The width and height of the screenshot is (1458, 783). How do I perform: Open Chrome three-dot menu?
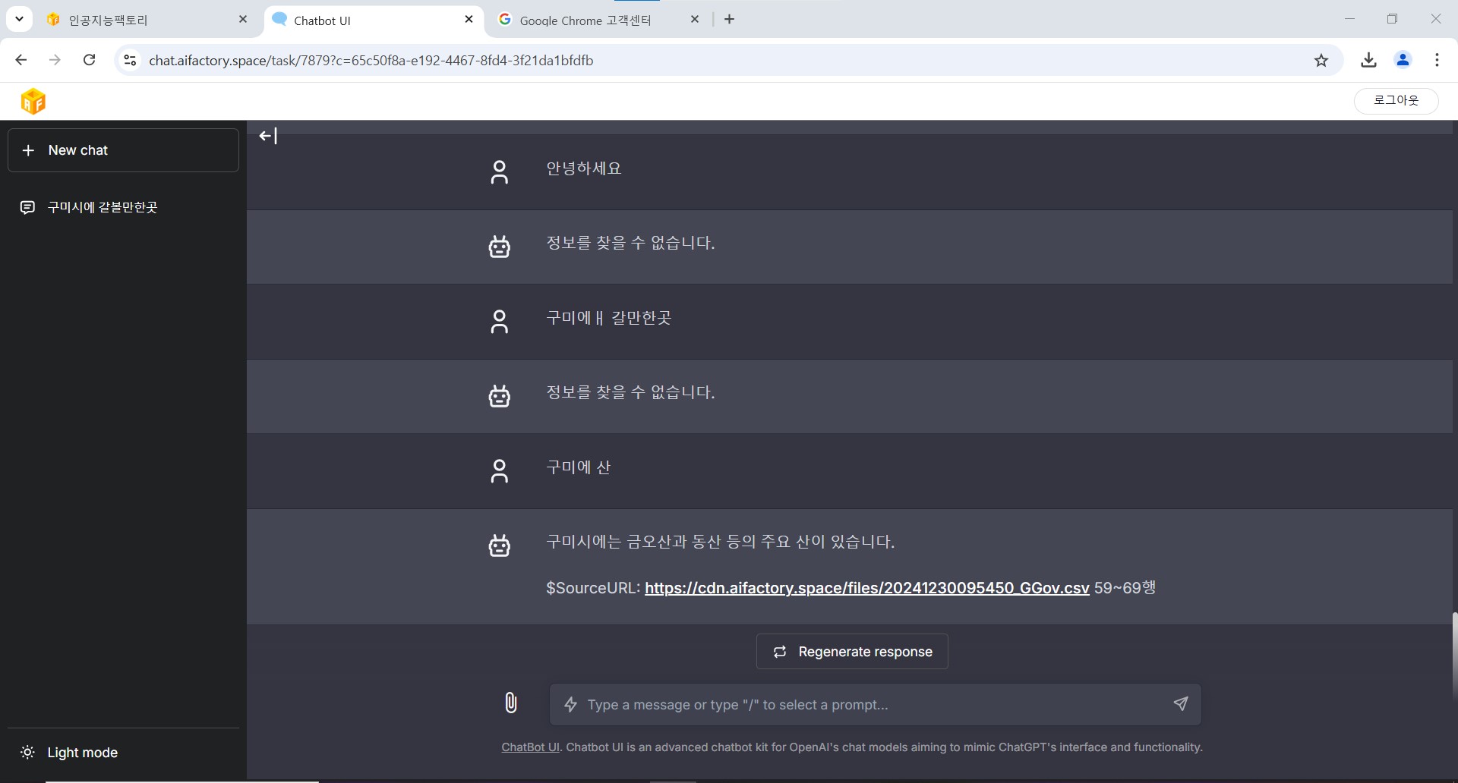coord(1437,61)
